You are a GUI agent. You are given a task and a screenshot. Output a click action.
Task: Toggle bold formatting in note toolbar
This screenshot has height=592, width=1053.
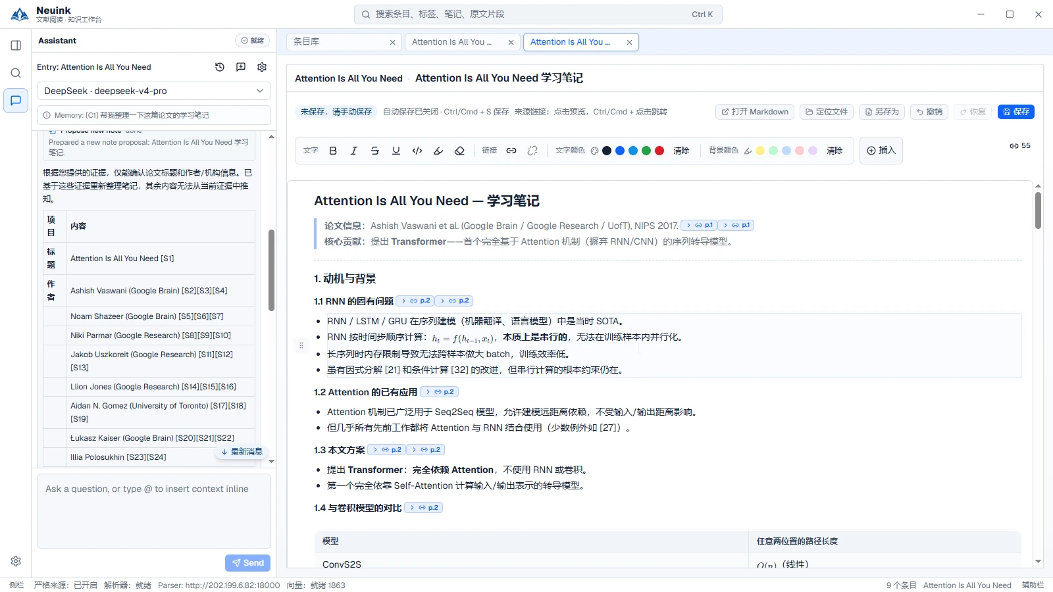[333, 151]
